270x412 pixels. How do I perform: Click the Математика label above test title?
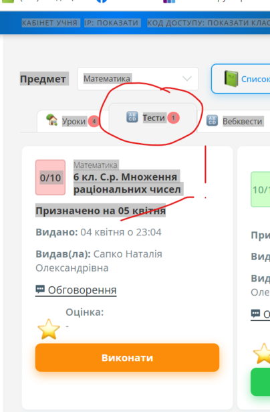(x=96, y=165)
